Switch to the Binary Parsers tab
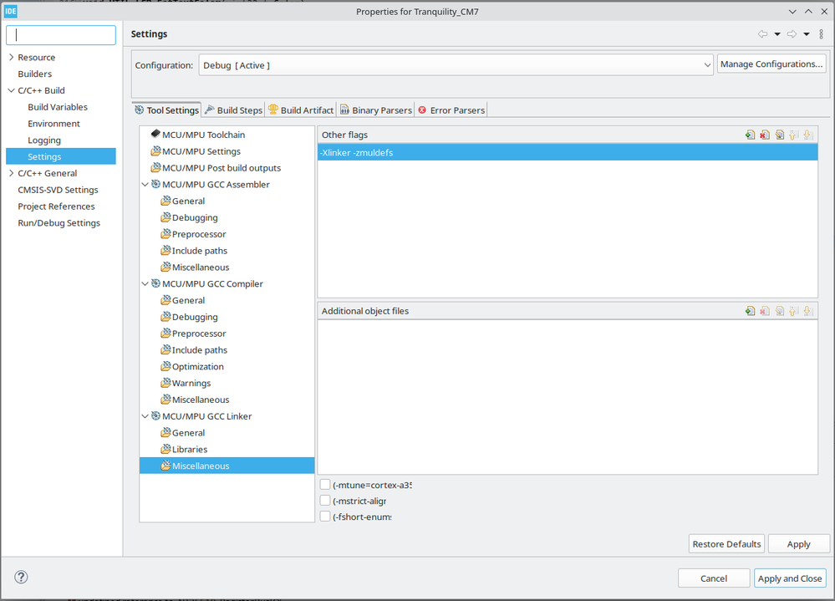Screen dimensions: 835x601 376,110
